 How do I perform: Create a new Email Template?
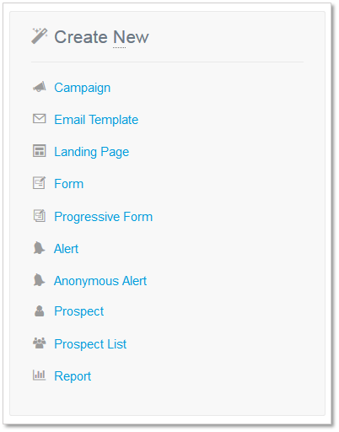[x=96, y=120]
